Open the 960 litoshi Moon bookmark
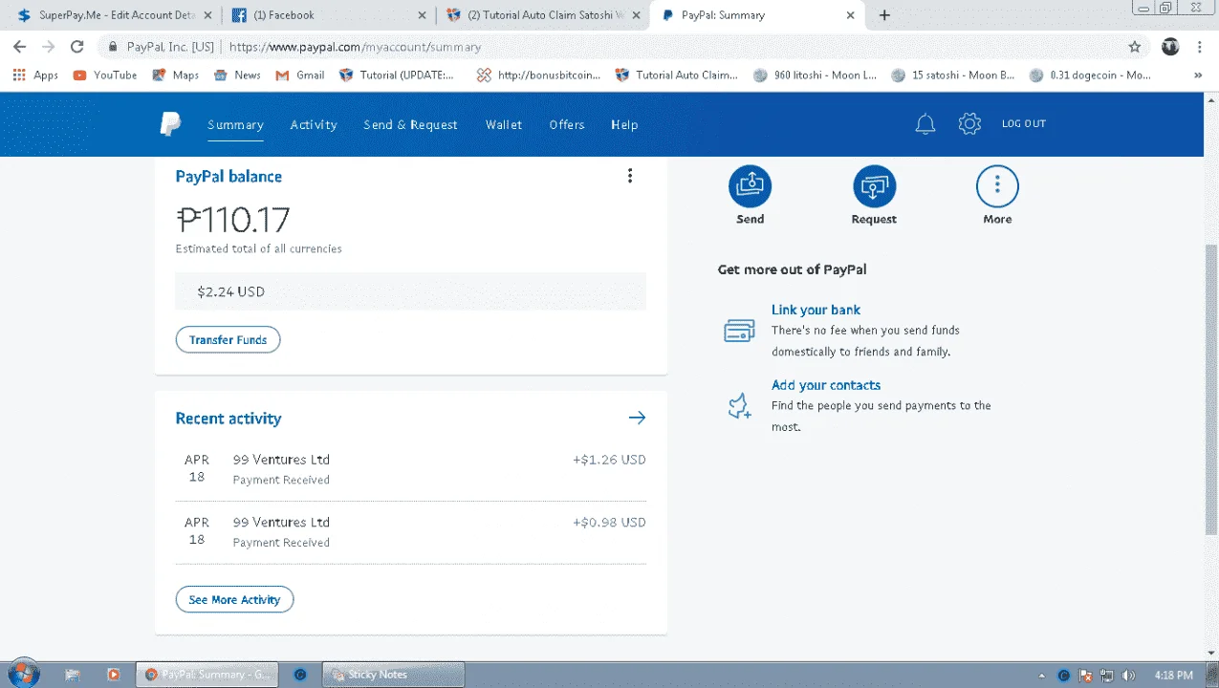Screen dimensions: 1219x688 [x=815, y=75]
